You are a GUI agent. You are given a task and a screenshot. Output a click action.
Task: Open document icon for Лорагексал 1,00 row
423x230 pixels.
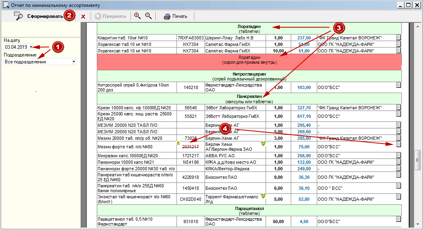[x=399, y=43]
